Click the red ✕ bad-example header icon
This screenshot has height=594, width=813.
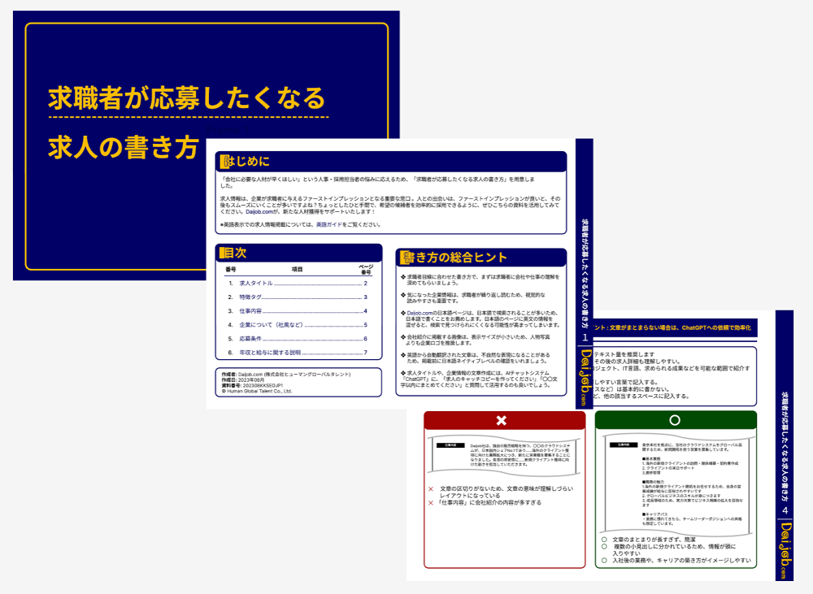pos(502,420)
